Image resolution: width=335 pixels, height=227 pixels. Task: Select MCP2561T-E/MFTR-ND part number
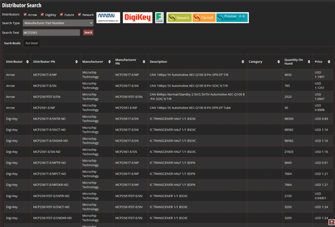point(50,163)
